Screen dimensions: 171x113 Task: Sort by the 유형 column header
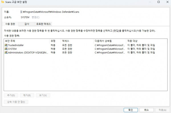click(55, 41)
